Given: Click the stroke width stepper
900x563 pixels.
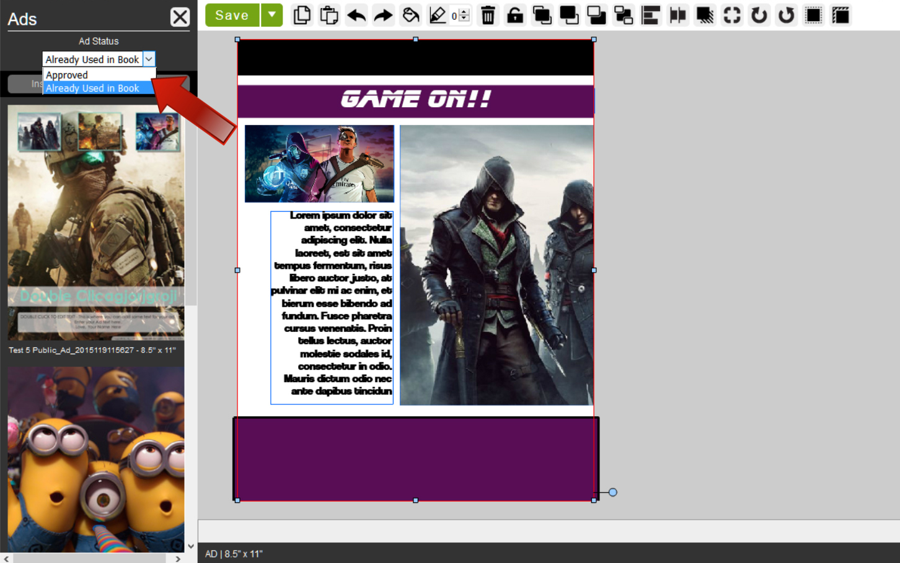Looking at the screenshot, I should pyautogui.click(x=464, y=15).
